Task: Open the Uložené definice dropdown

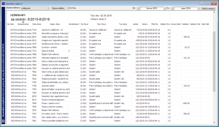Action: pos(35,8)
